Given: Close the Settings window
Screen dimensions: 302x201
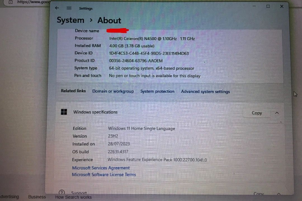Looking at the screenshot, I should (282, 6).
